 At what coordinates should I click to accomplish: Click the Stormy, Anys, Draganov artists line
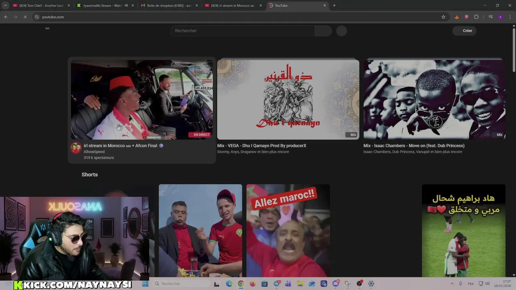tap(253, 152)
